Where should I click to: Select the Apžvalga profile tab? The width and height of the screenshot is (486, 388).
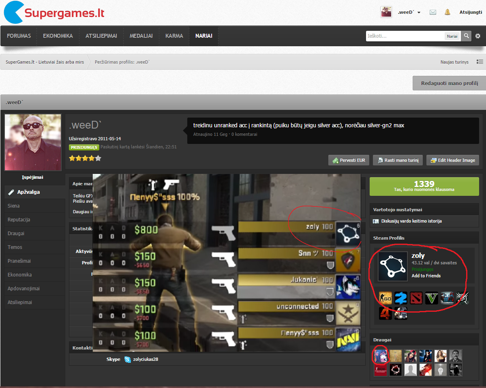(x=35, y=192)
